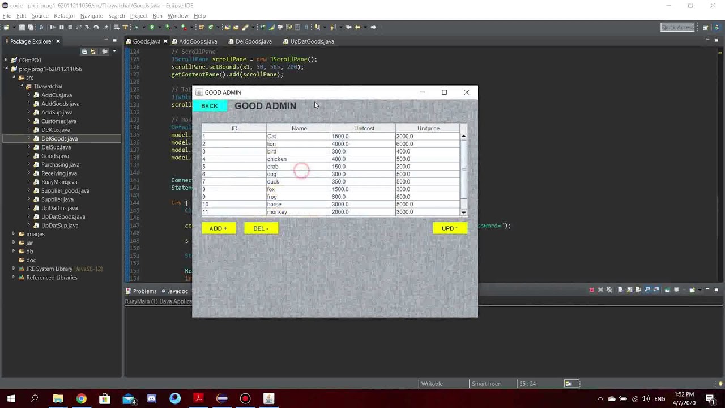This screenshot has width=725, height=408.
Task: Click the Resume debug toolbar icon
Action: (53, 27)
